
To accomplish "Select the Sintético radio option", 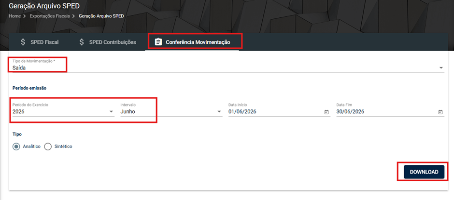I will tap(58, 147).
